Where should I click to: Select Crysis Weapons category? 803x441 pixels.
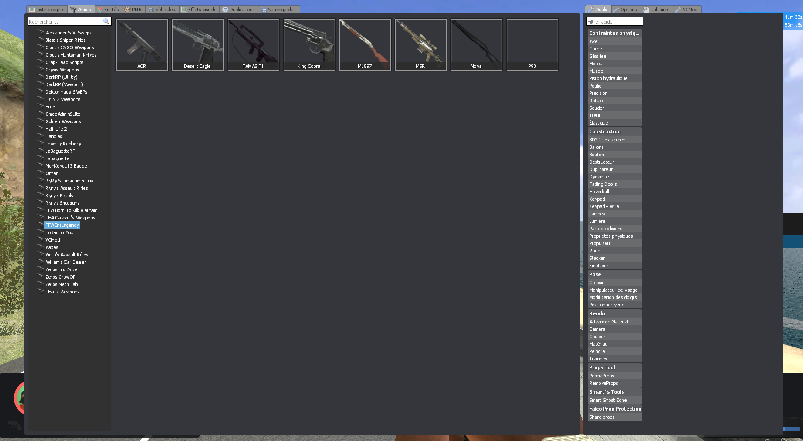[62, 70]
